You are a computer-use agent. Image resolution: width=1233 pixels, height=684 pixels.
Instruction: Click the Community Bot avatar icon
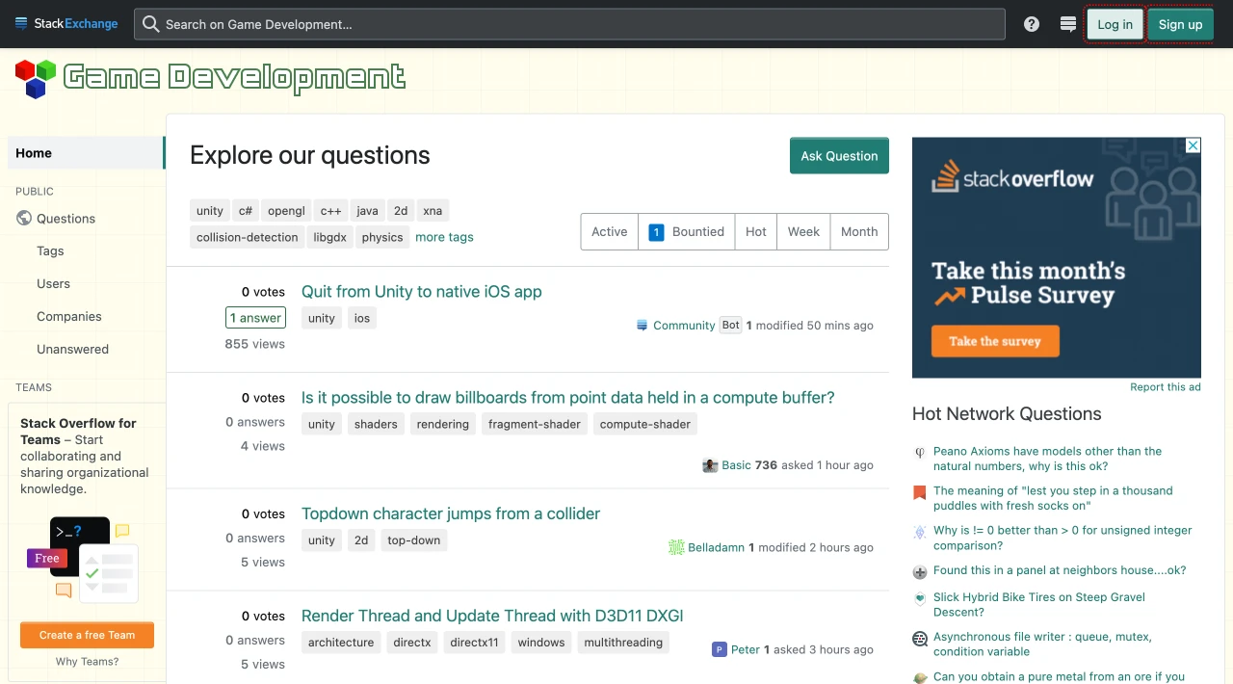(642, 325)
